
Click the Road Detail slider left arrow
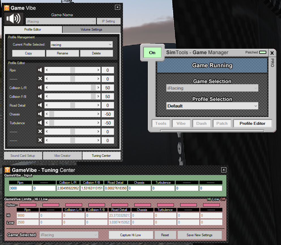47,105
